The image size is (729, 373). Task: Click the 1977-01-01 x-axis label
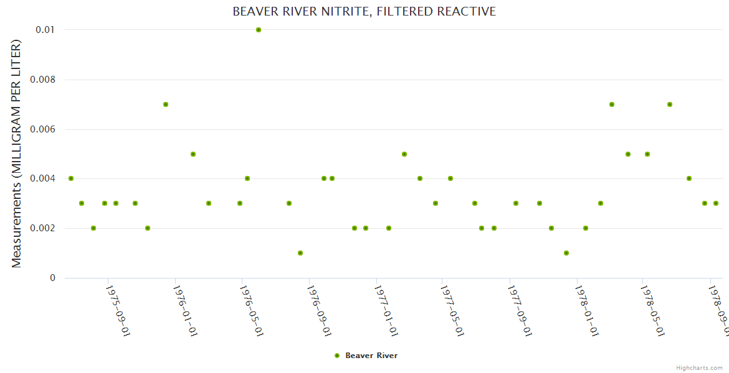point(386,311)
